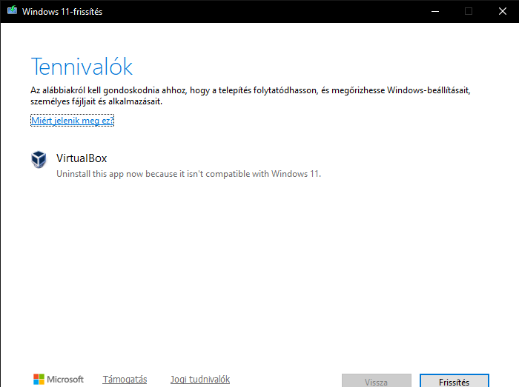The image size is (519, 387).
Task: Open the Jogi tudnivalók legal link
Action: tap(200, 379)
